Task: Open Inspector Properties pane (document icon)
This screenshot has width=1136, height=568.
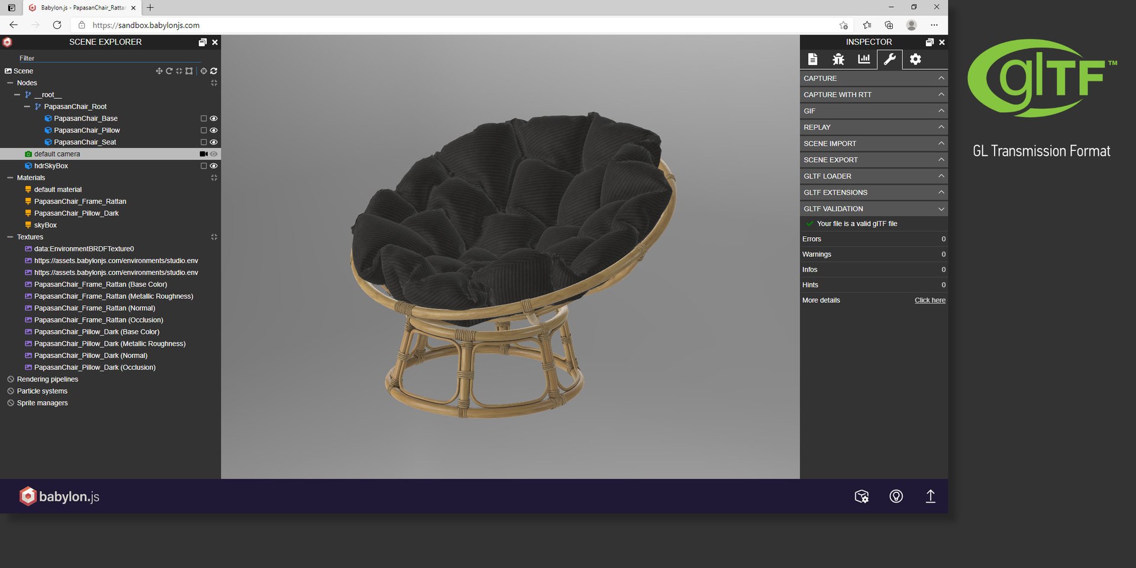Action: (x=813, y=59)
